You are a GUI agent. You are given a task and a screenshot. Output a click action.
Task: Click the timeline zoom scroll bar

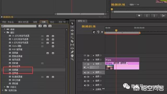[x=122, y=33]
